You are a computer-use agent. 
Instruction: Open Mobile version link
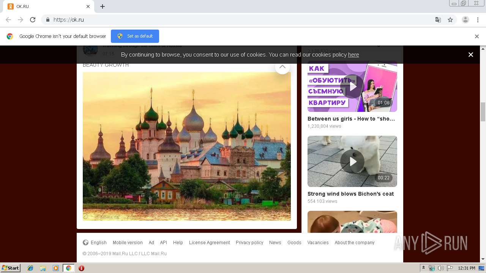128,243
